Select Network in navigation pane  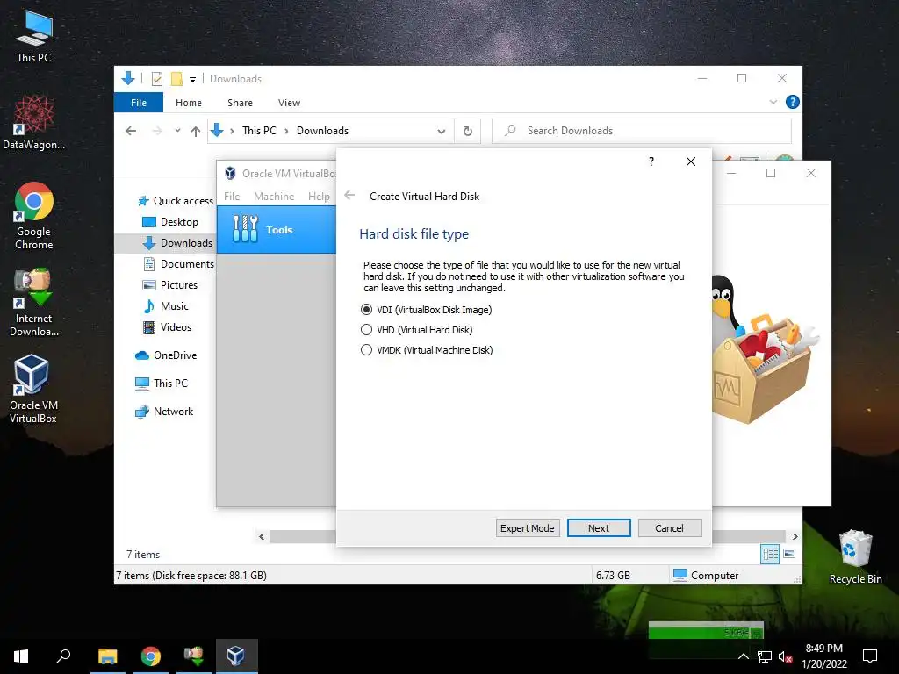pyautogui.click(x=164, y=412)
